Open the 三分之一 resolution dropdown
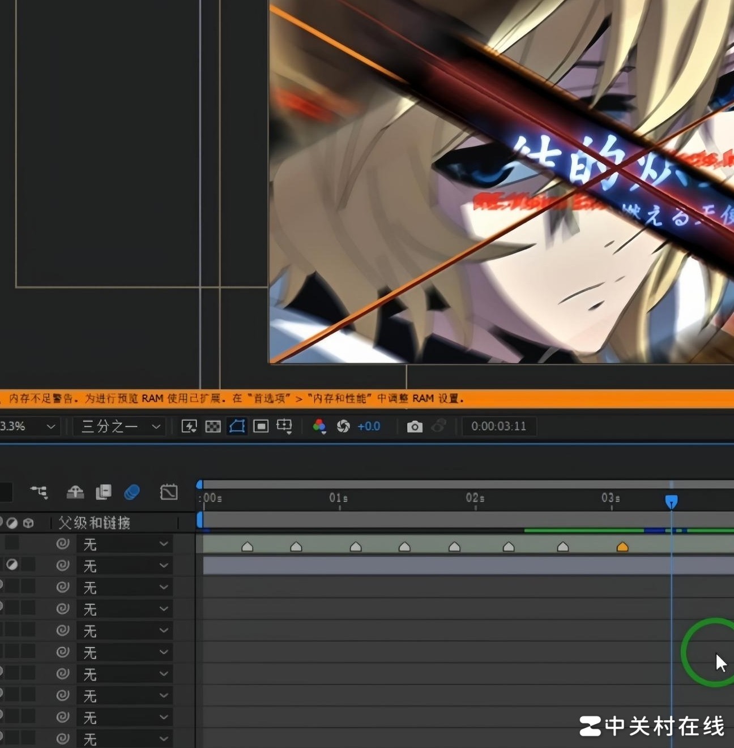Viewport: 734px width, 748px height. 121,426
